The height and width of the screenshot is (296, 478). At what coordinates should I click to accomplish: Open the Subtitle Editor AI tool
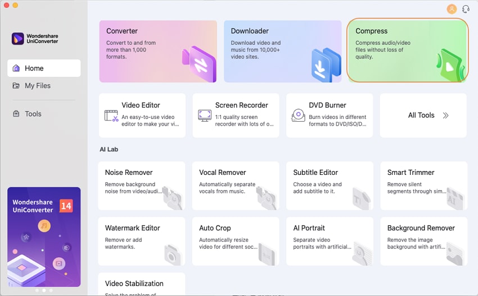(330, 186)
